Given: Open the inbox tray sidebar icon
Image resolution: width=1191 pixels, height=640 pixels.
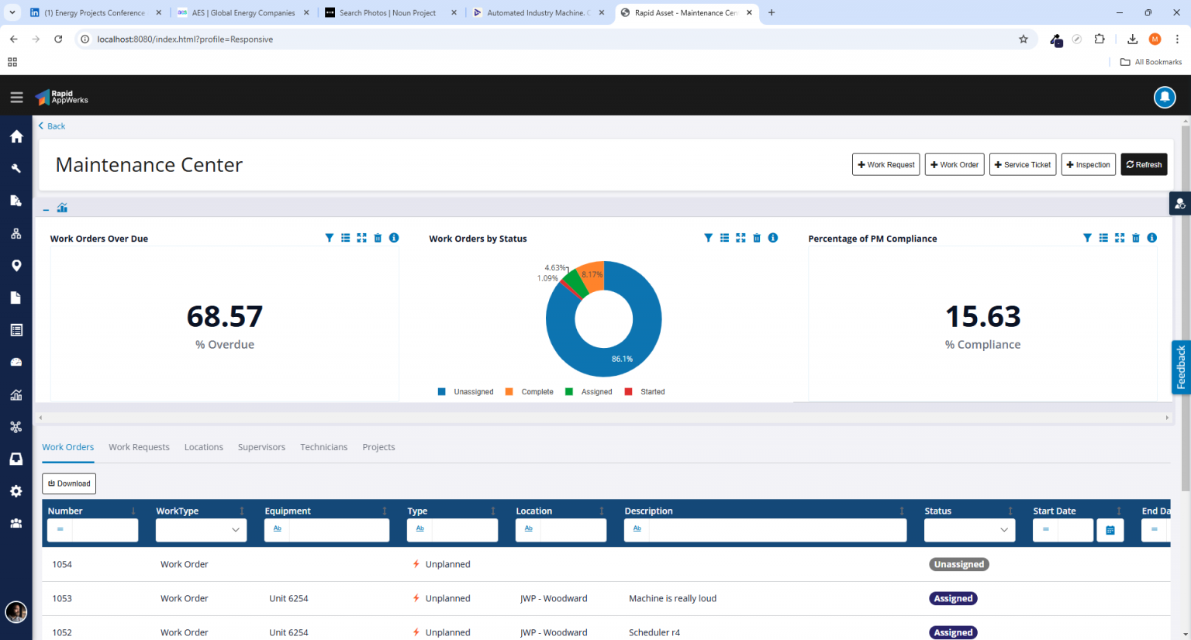Looking at the screenshot, I should pyautogui.click(x=16, y=459).
